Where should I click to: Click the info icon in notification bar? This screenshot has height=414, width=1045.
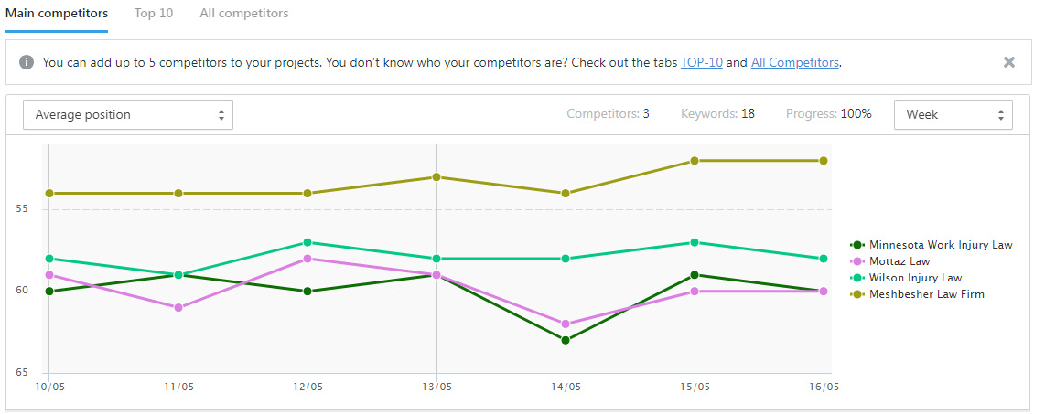coord(27,62)
